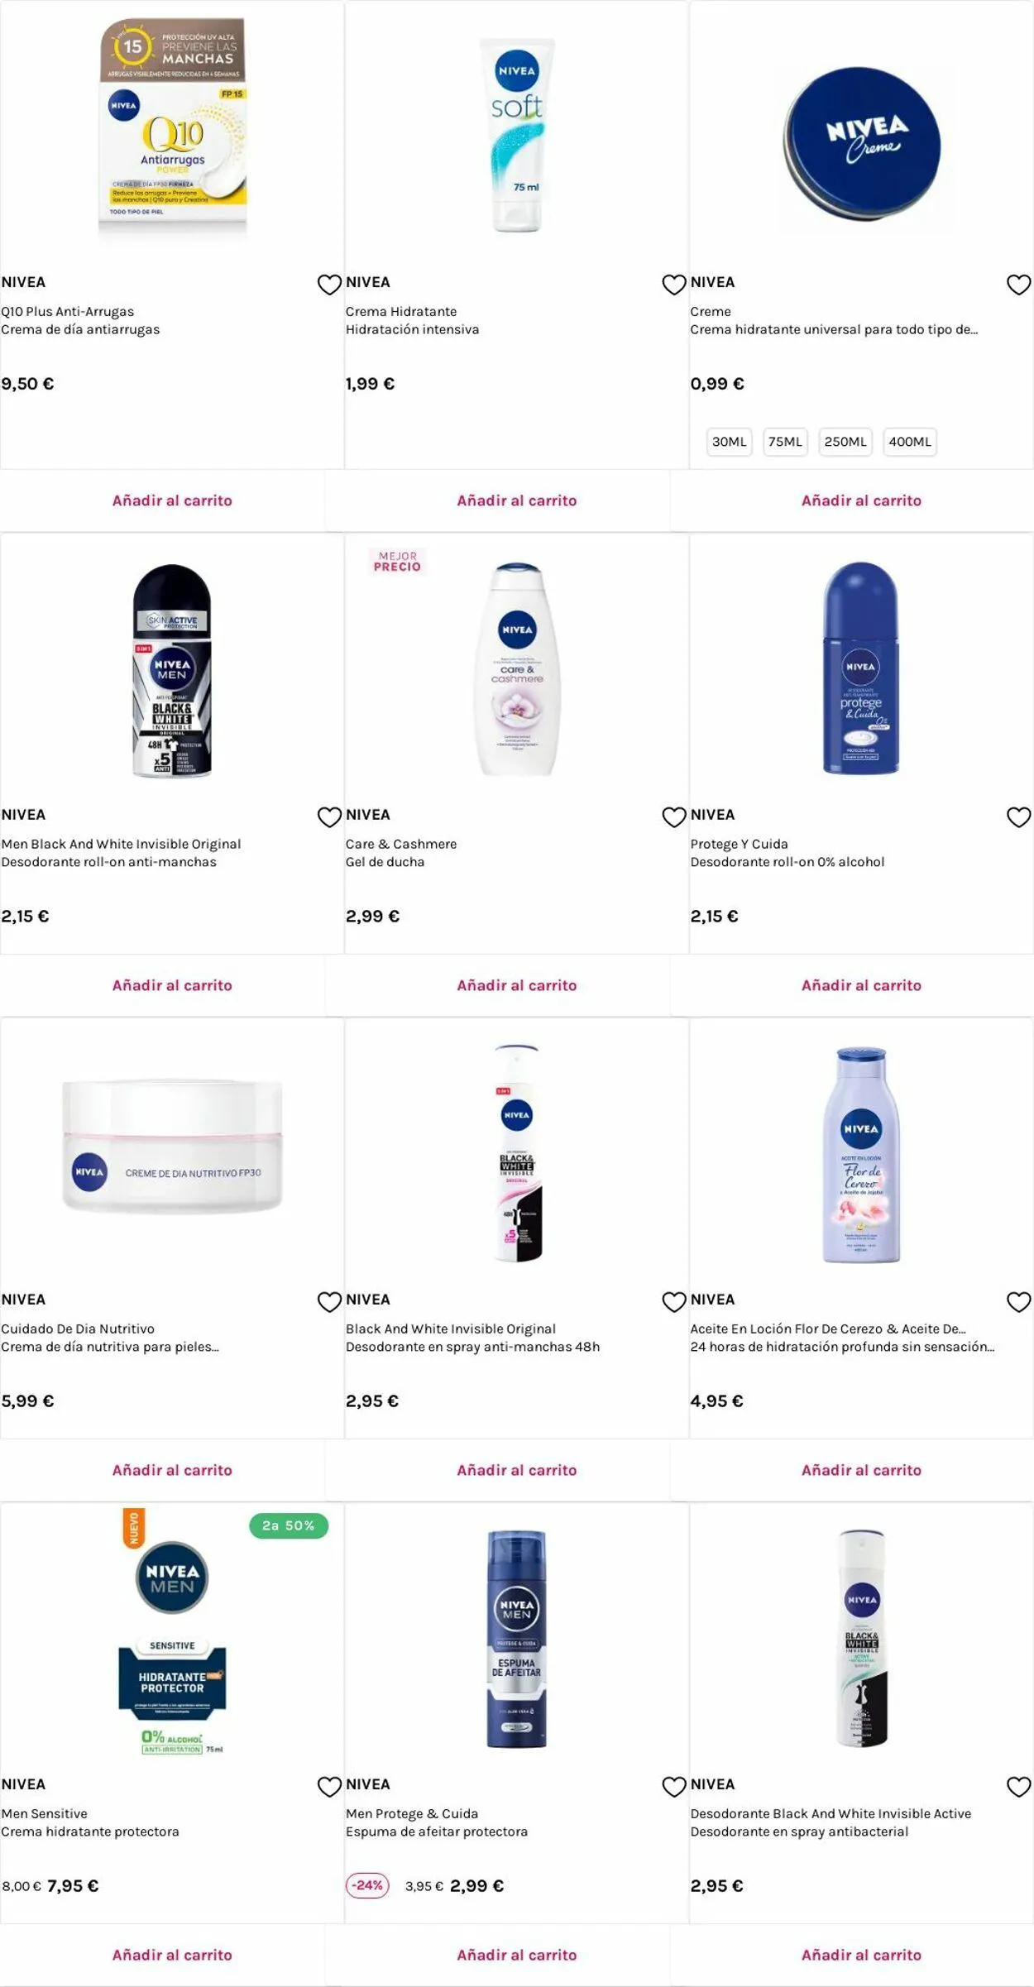Favorite the Q10 Plus Anti-Arrugas cream
This screenshot has width=1034, height=1987.
(x=329, y=285)
